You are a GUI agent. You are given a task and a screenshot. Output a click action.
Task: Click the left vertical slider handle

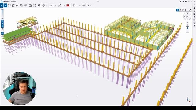coord(2,9)
